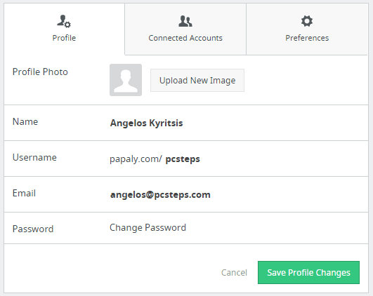Click the Profile user-gear icon
Image resolution: width=373 pixels, height=296 pixels.
pos(64,21)
